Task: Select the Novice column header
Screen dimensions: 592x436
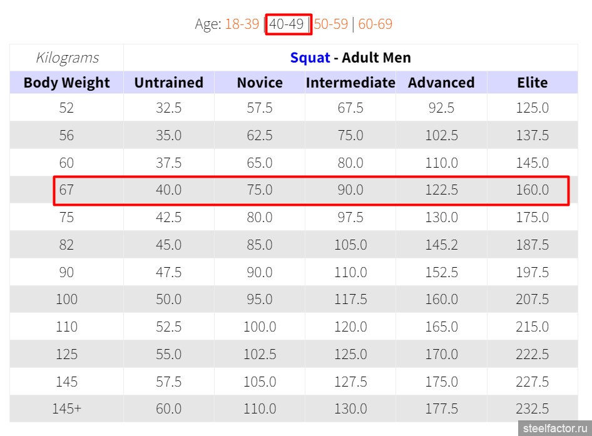Action: pyautogui.click(x=260, y=83)
